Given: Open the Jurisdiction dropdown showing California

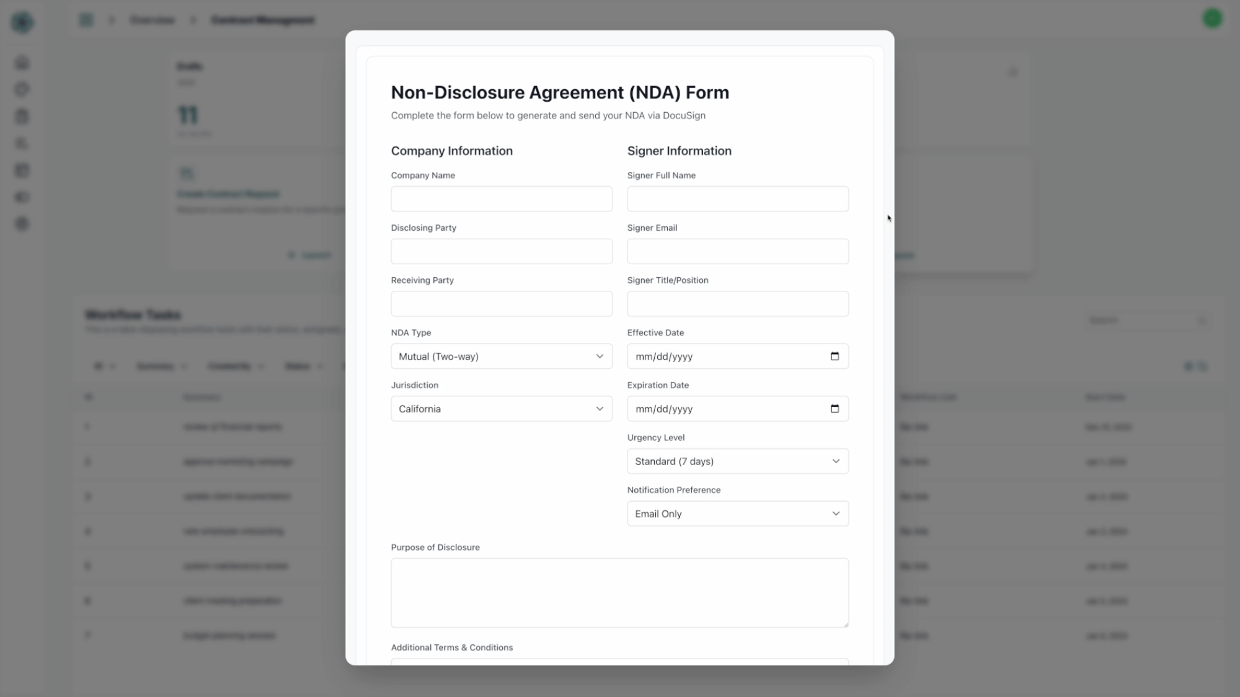Looking at the screenshot, I should (x=501, y=409).
